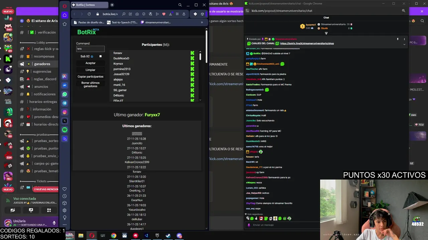Open Steam from the Windows taskbar

168,236
